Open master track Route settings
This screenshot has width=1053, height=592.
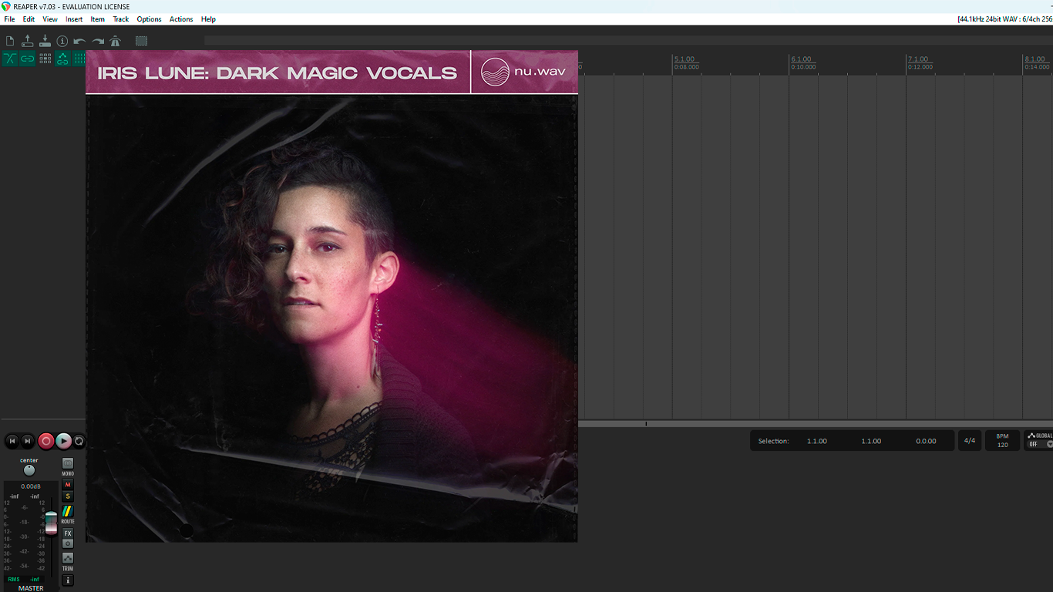point(68,512)
